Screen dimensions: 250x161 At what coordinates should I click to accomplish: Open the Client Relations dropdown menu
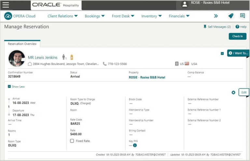coord(62,16)
